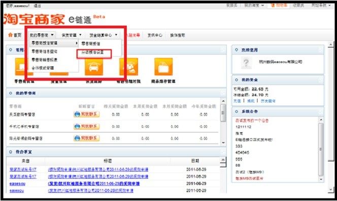Expand the 我的零售商 menu dropdown arrow
The width and height of the screenshot is (337, 201).
52,35
